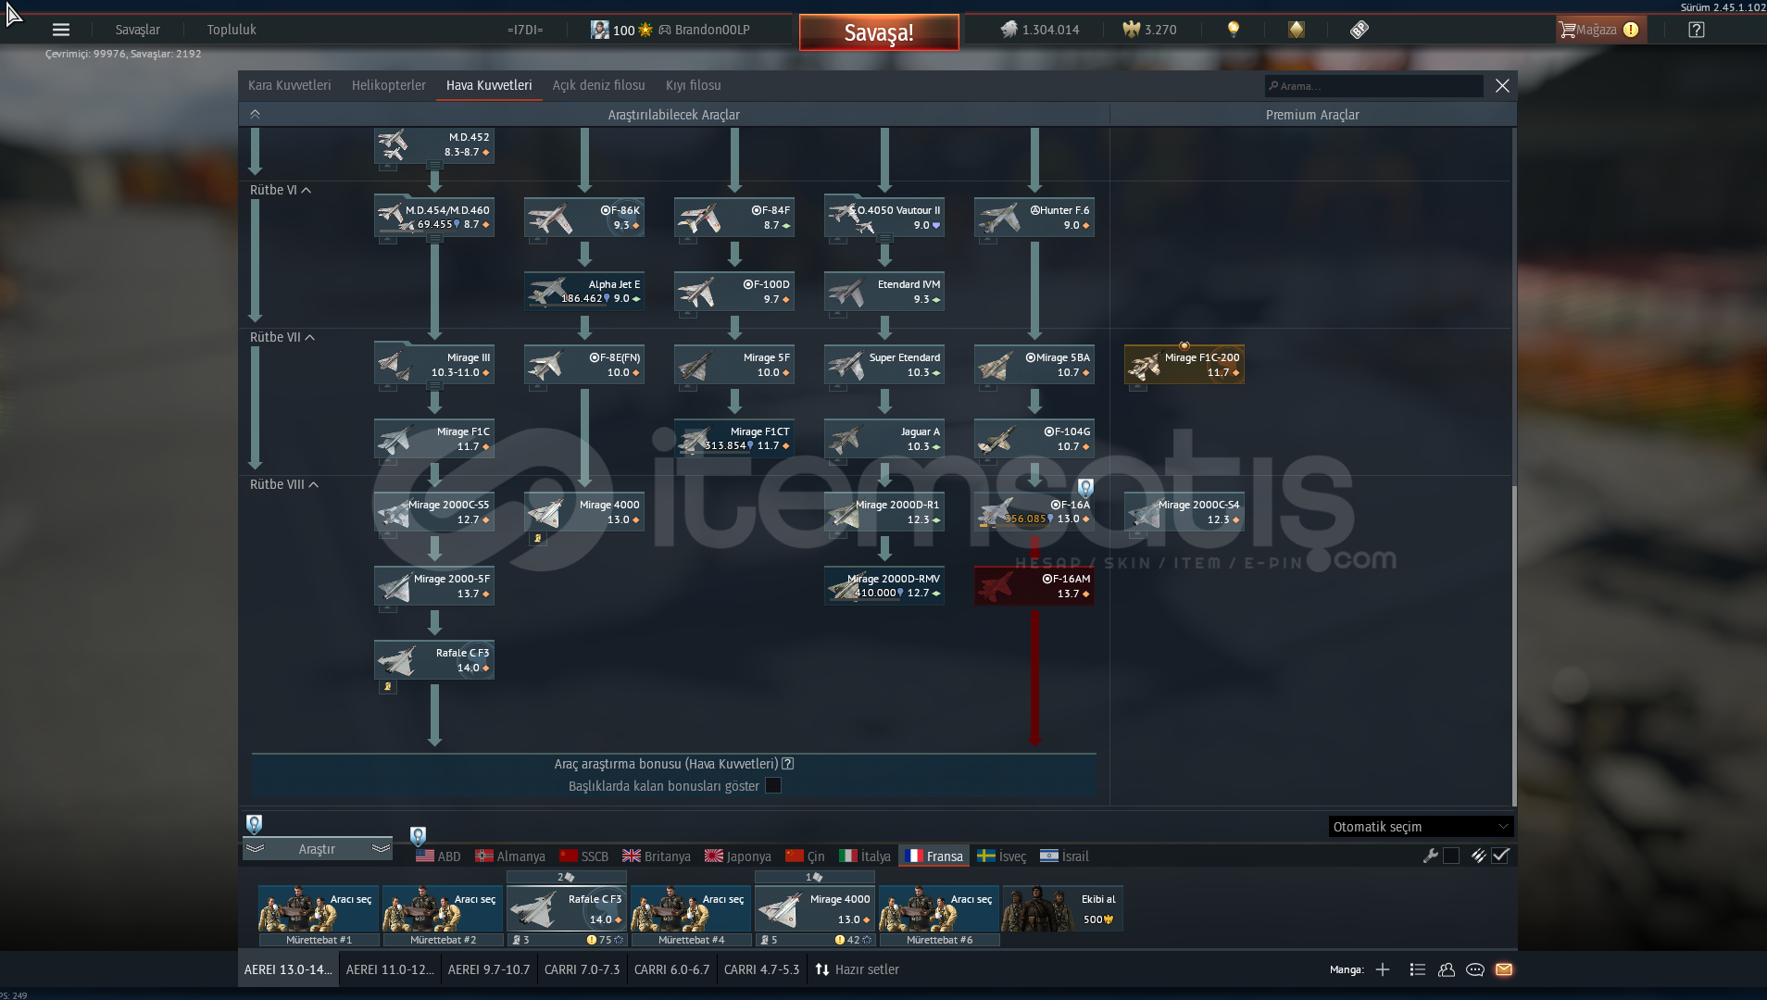Expand the M.D.454/M.D.460 vehicle group
1767x1000 pixels.
(x=434, y=239)
